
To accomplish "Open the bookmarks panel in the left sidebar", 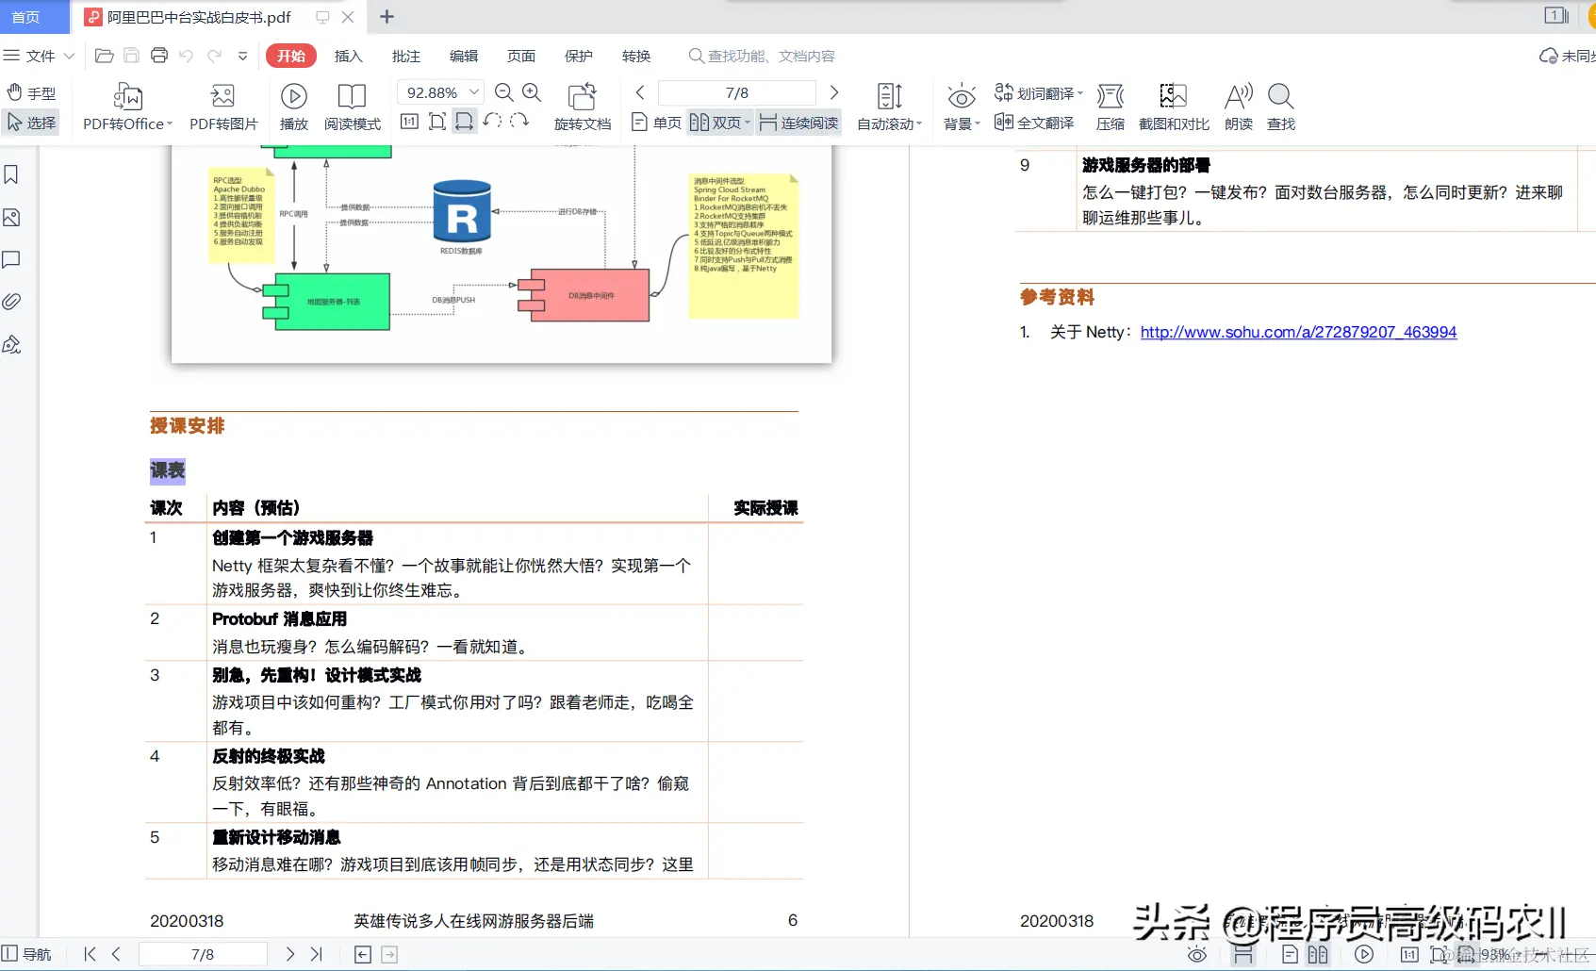I will click(11, 174).
